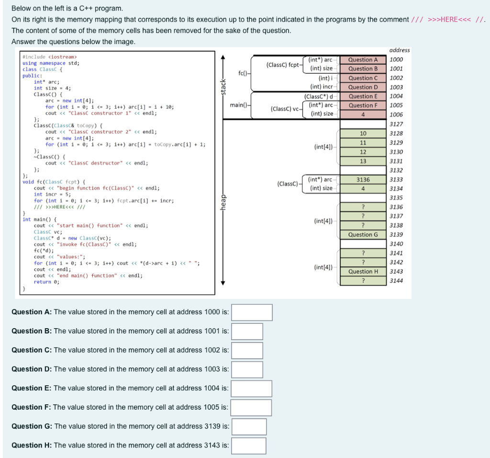
Task: Select the memory cell showing 4 at address 1006
Action: (363, 114)
